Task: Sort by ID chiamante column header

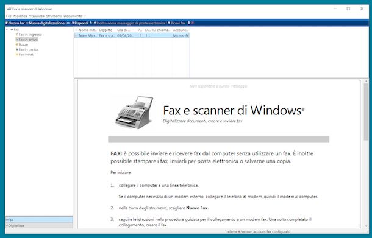Action: coord(162,30)
